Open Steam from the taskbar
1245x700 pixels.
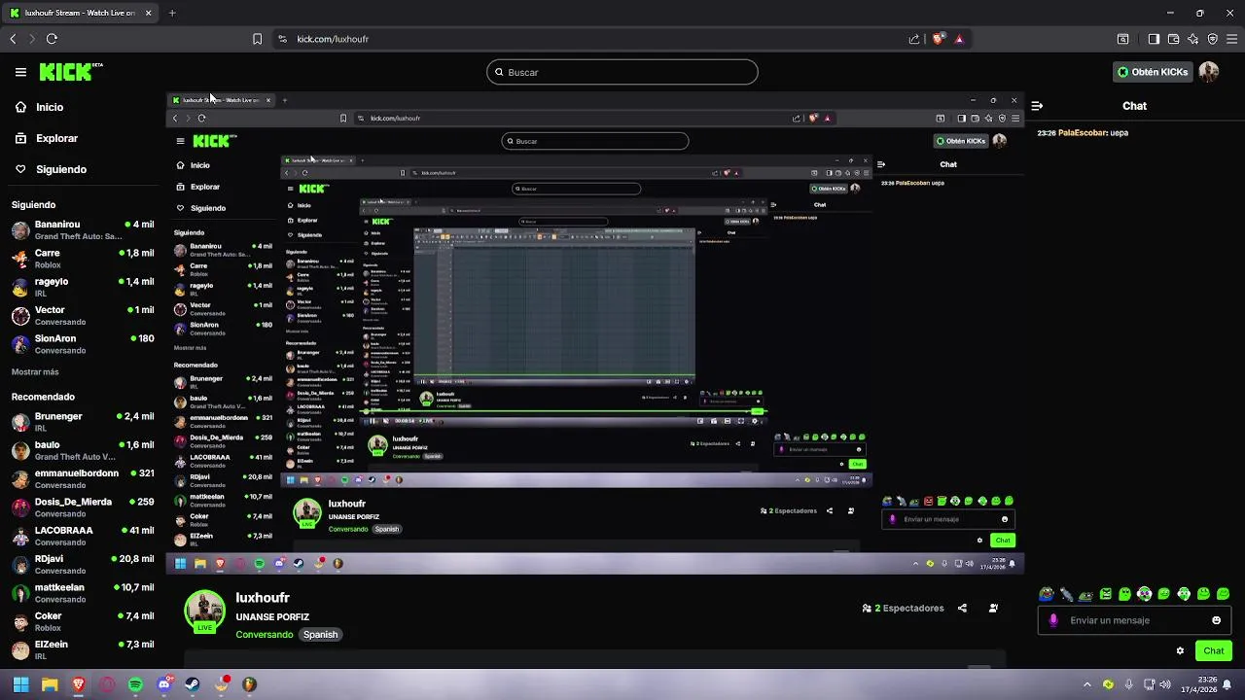[x=193, y=684]
